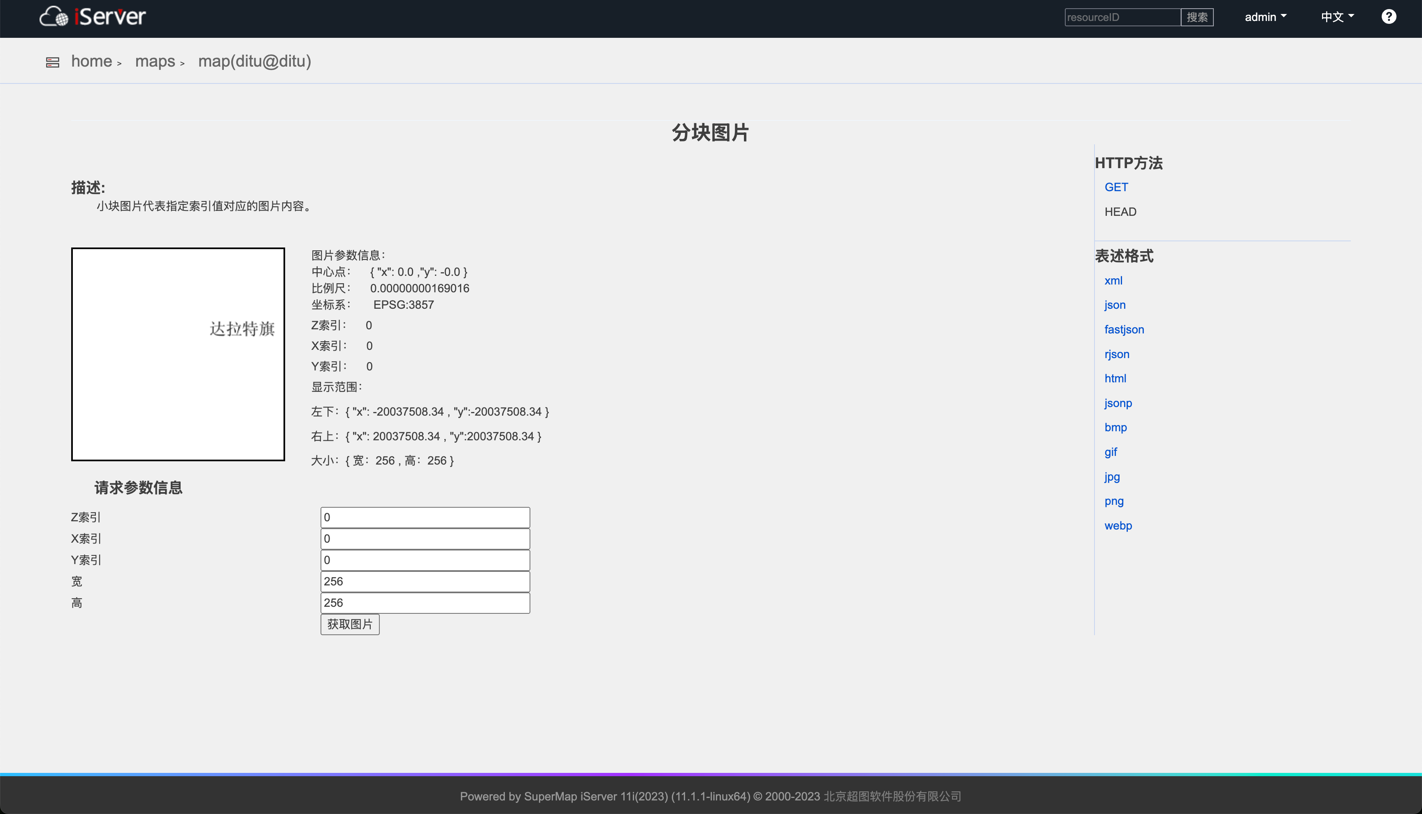Click the tile image preview thumbnail
The width and height of the screenshot is (1422, 814).
point(178,354)
